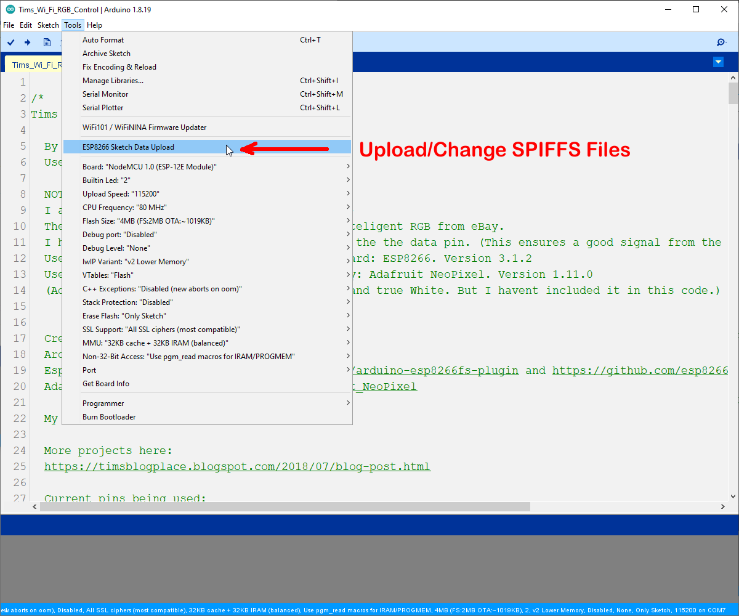Minimize the Arduino window

pos(668,9)
